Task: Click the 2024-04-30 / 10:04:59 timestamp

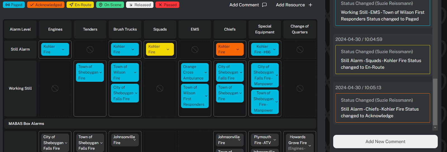Action: click(359, 39)
